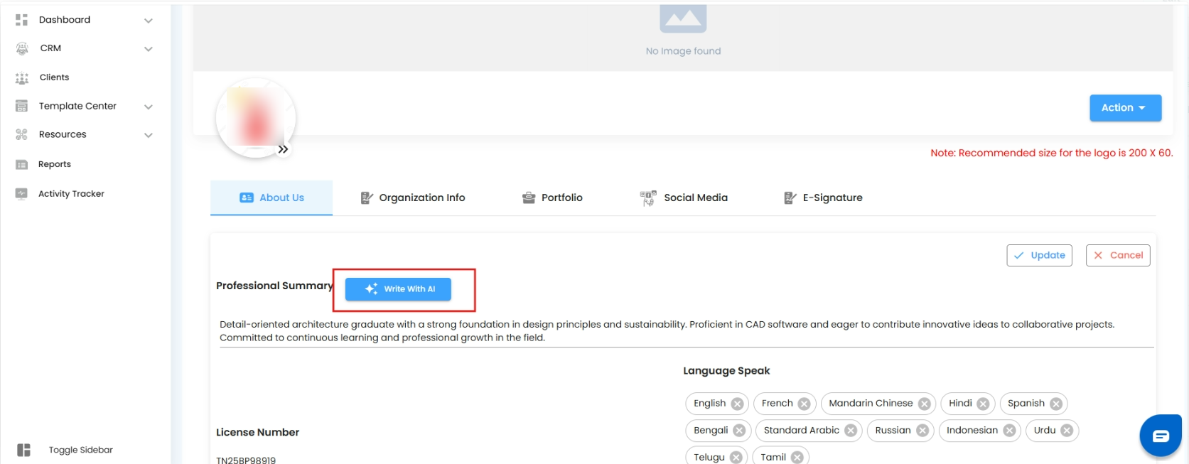Click the Activity Tracker icon

coord(22,193)
